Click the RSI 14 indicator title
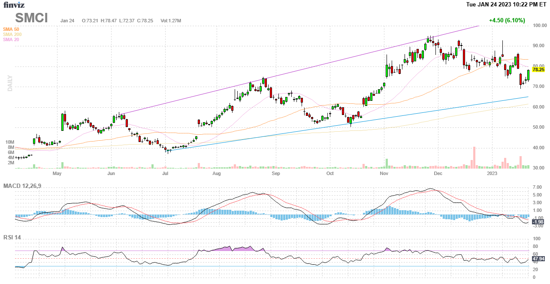 (12, 237)
